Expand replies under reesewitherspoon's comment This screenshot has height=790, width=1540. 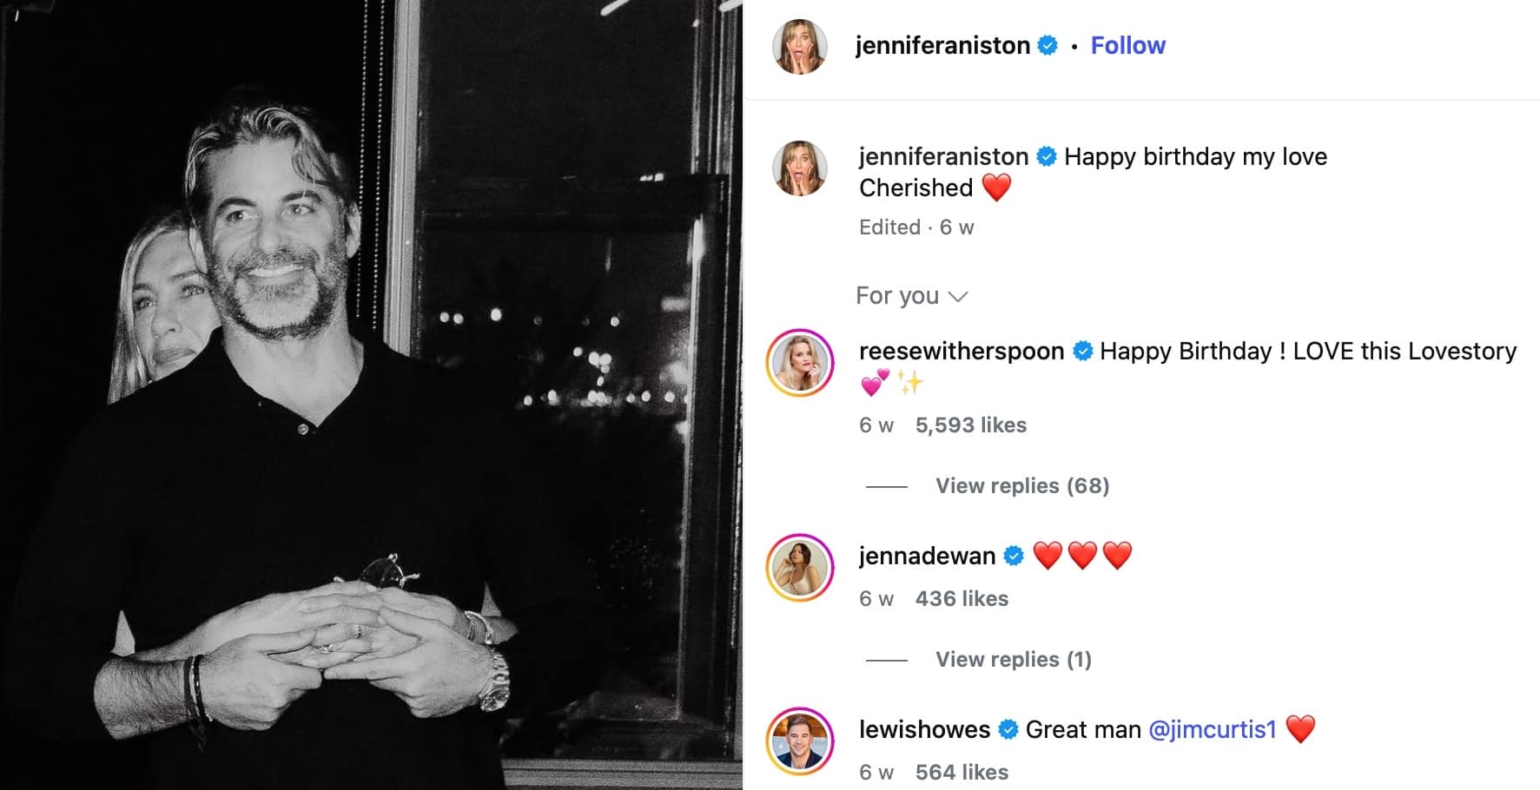[1022, 485]
